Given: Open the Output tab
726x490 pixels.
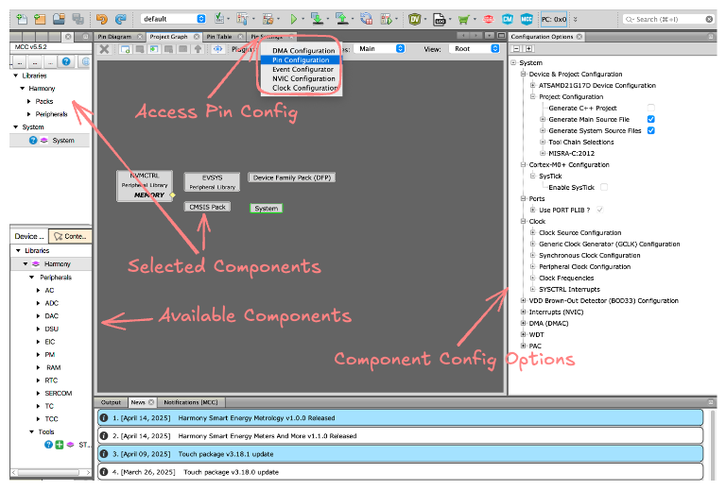Looking at the screenshot, I should pyautogui.click(x=111, y=402).
